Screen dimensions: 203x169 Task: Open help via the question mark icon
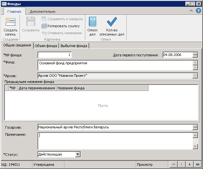click(199, 11)
